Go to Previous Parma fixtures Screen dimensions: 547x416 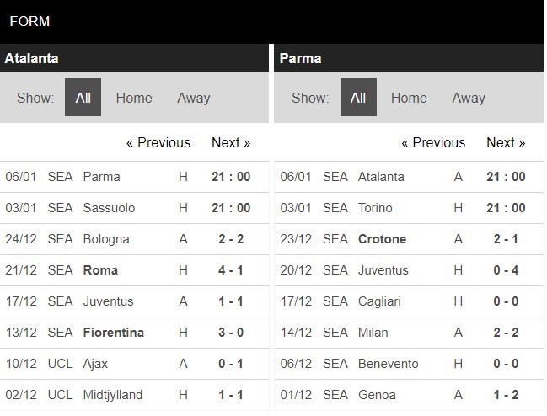[x=433, y=142]
